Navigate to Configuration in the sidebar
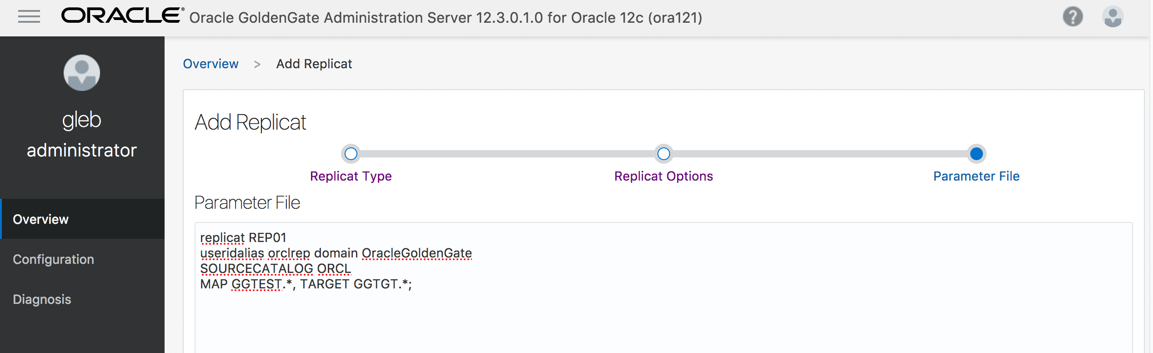Screen dimensions: 1153x353 [x=54, y=259]
